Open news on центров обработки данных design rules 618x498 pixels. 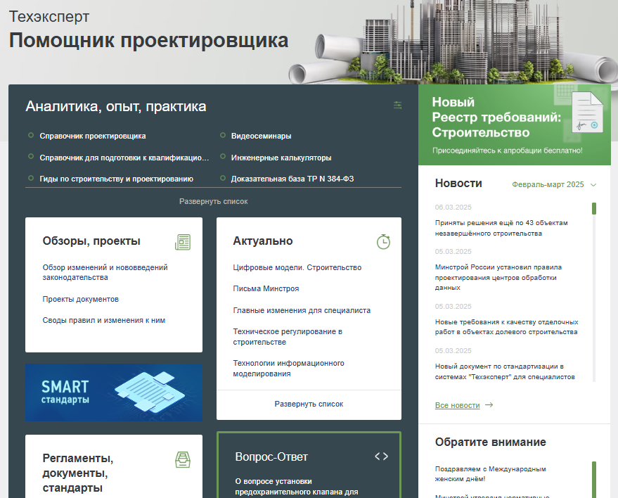click(498, 277)
